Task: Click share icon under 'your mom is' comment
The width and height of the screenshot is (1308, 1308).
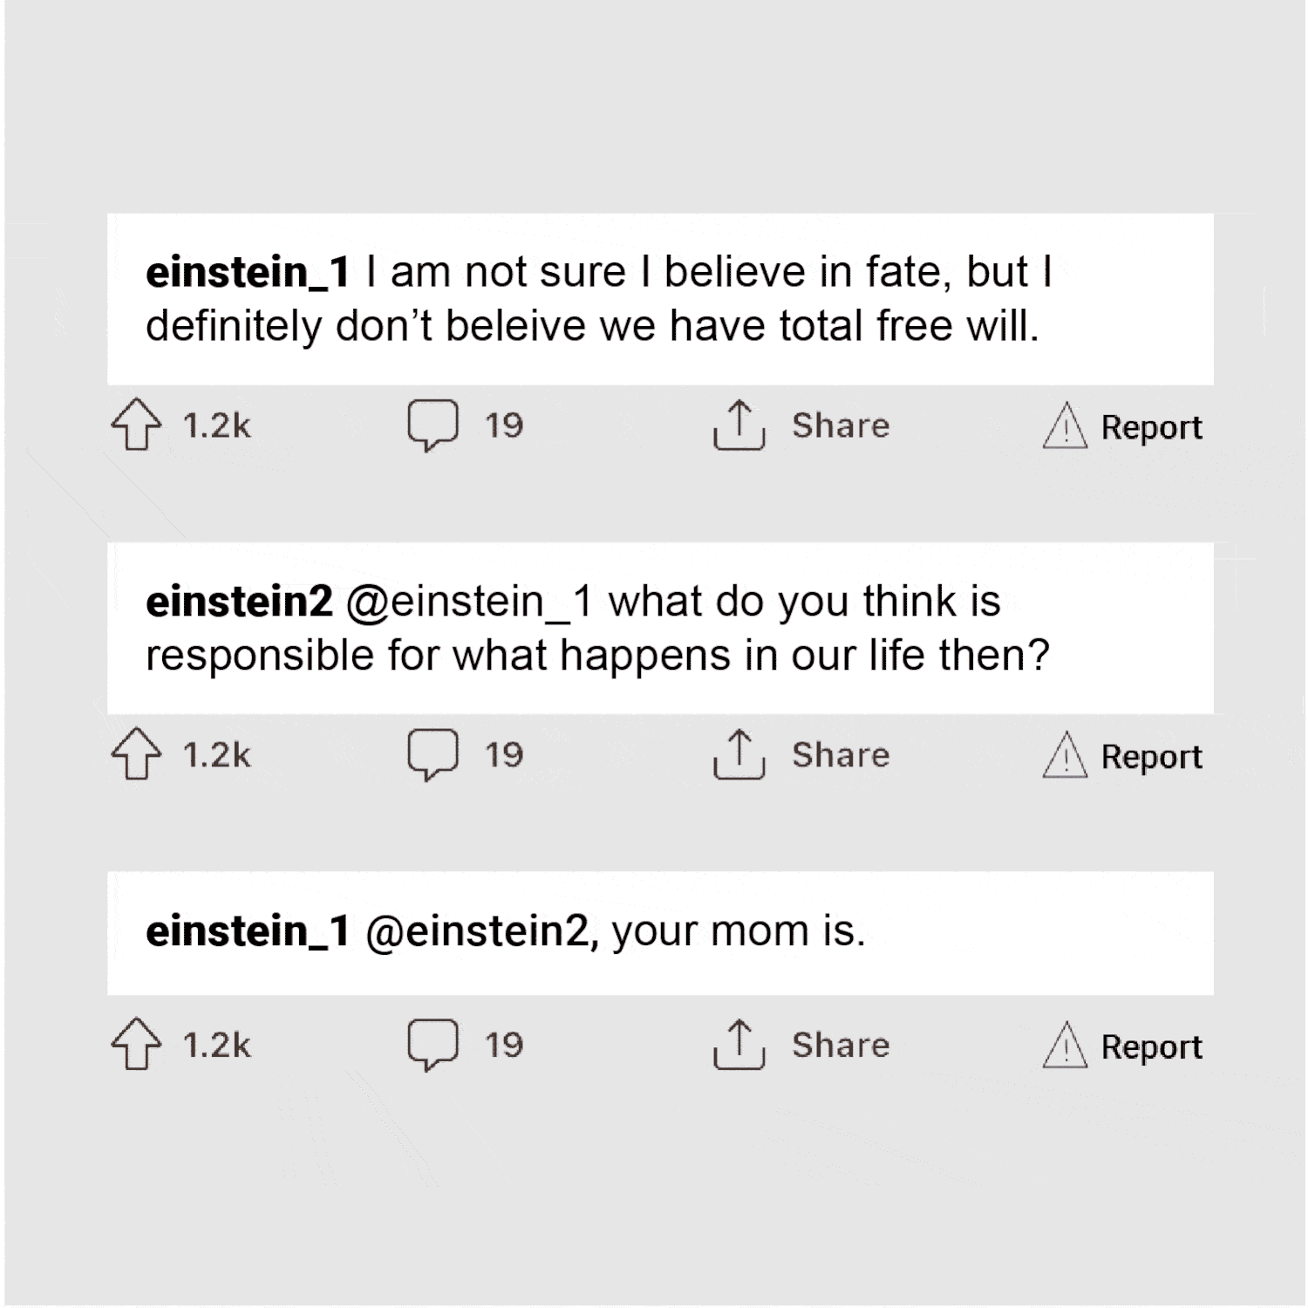Action: point(739,1045)
